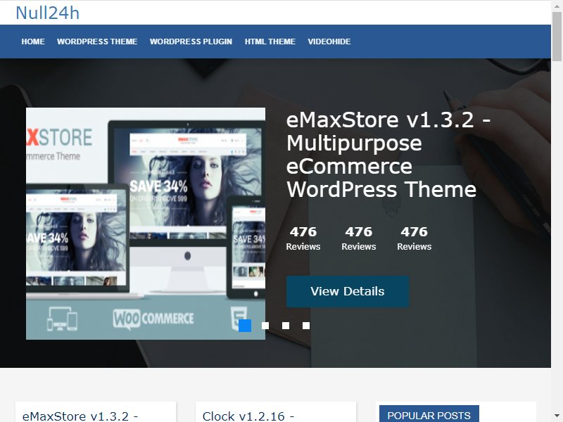The width and height of the screenshot is (563, 422).
Task: Open the WORDPRESS THEME menu
Action: (97, 41)
